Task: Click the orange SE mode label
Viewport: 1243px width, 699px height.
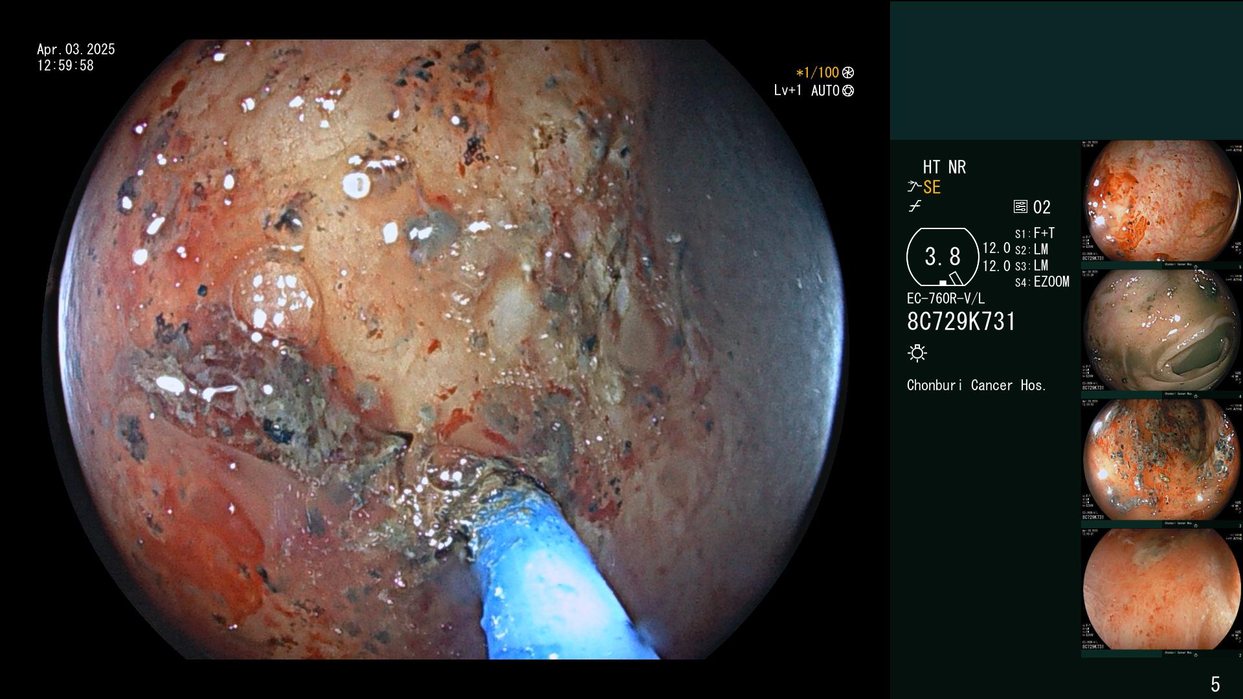Action: [932, 187]
